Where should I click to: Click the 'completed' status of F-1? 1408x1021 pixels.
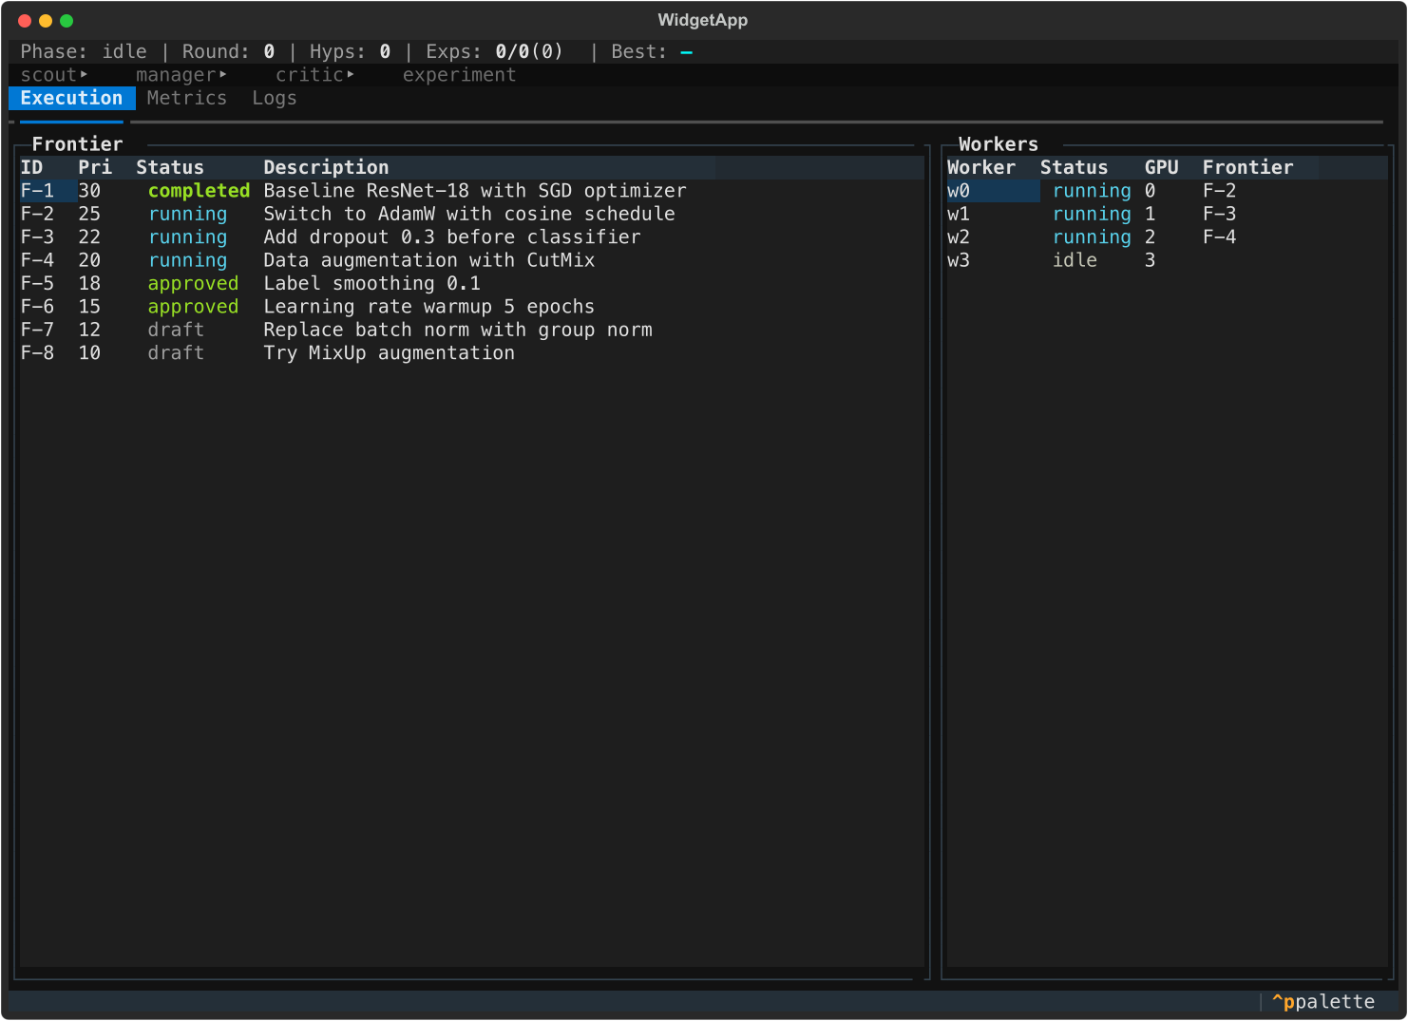pyautogui.click(x=199, y=191)
